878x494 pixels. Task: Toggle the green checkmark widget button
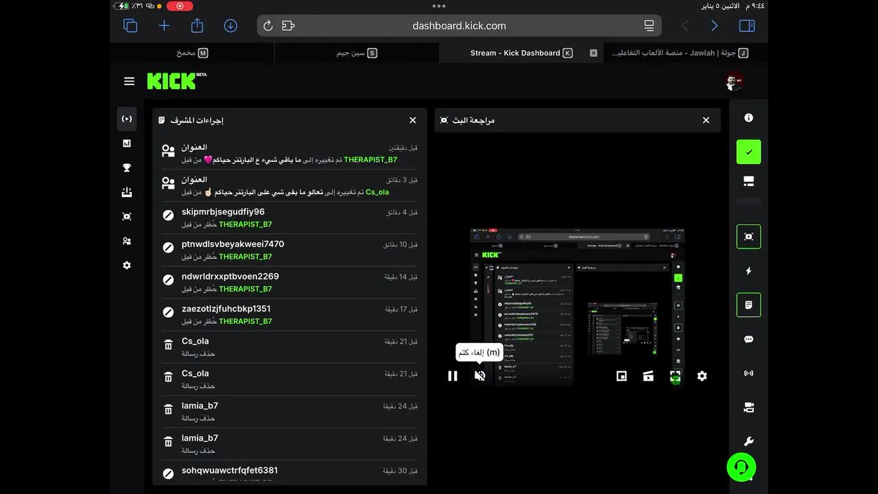(x=748, y=152)
